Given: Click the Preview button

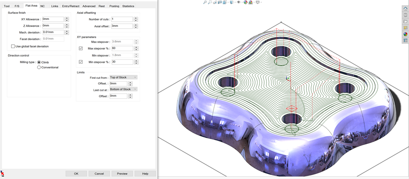Looking at the screenshot, I should point(122,173).
